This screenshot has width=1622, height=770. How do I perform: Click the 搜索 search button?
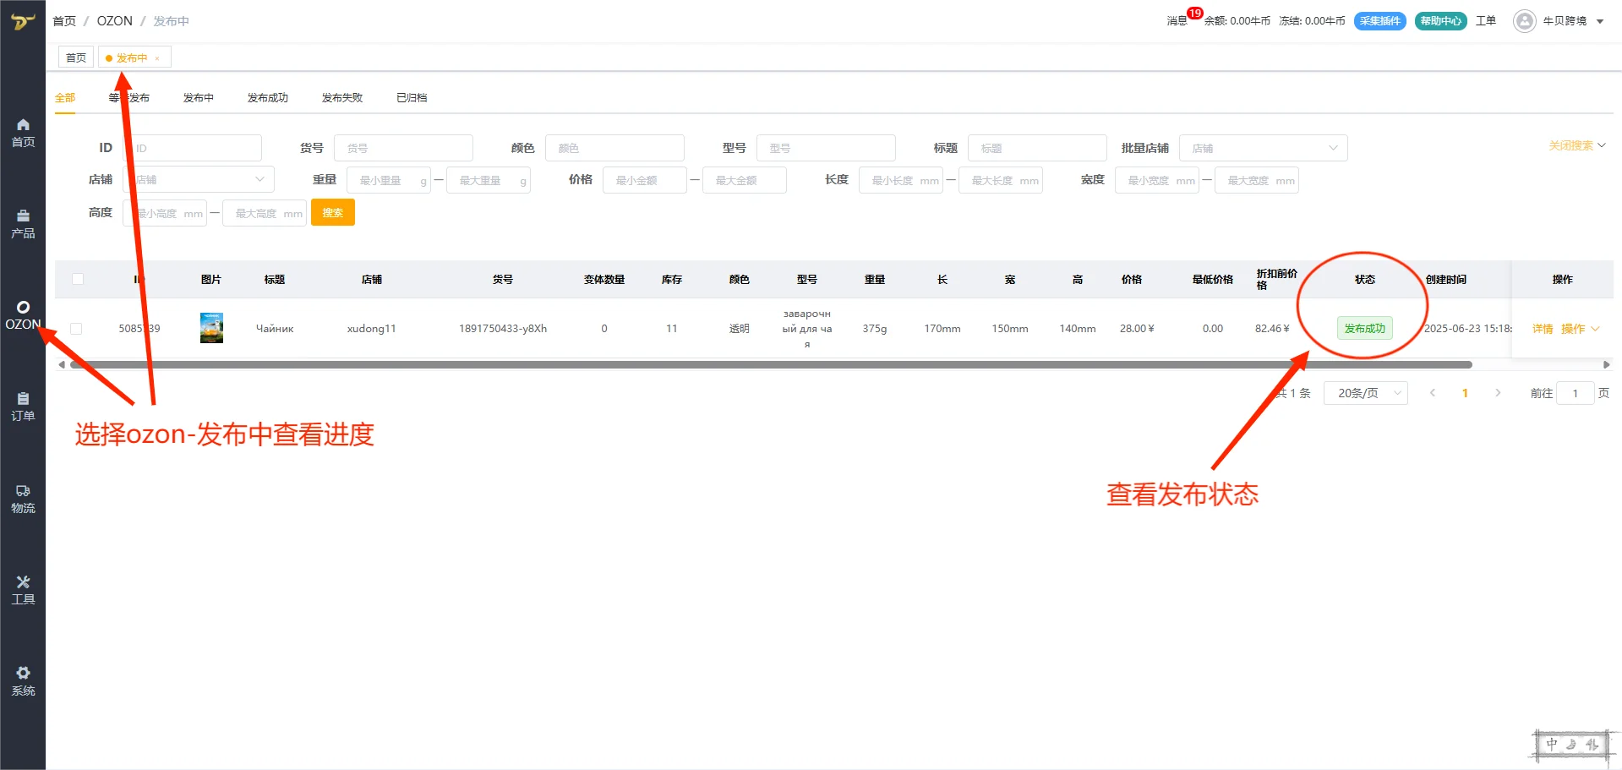coord(332,212)
